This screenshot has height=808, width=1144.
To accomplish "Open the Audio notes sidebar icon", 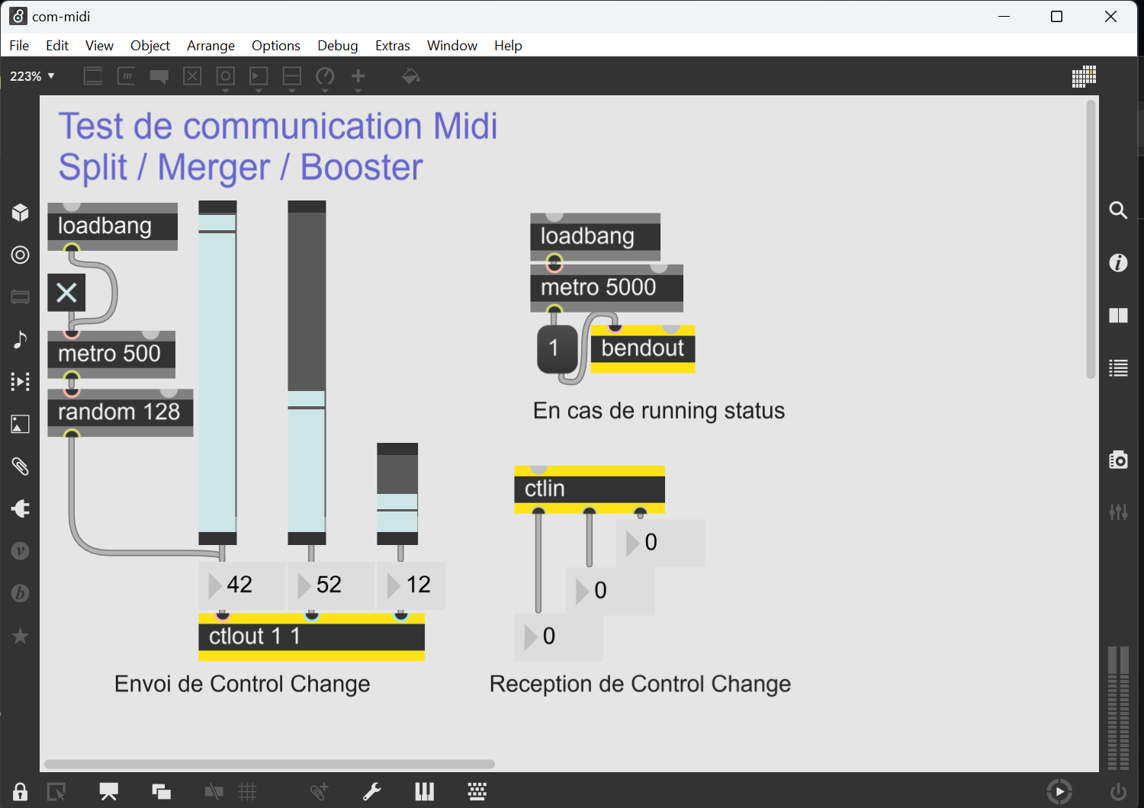I will 21,339.
